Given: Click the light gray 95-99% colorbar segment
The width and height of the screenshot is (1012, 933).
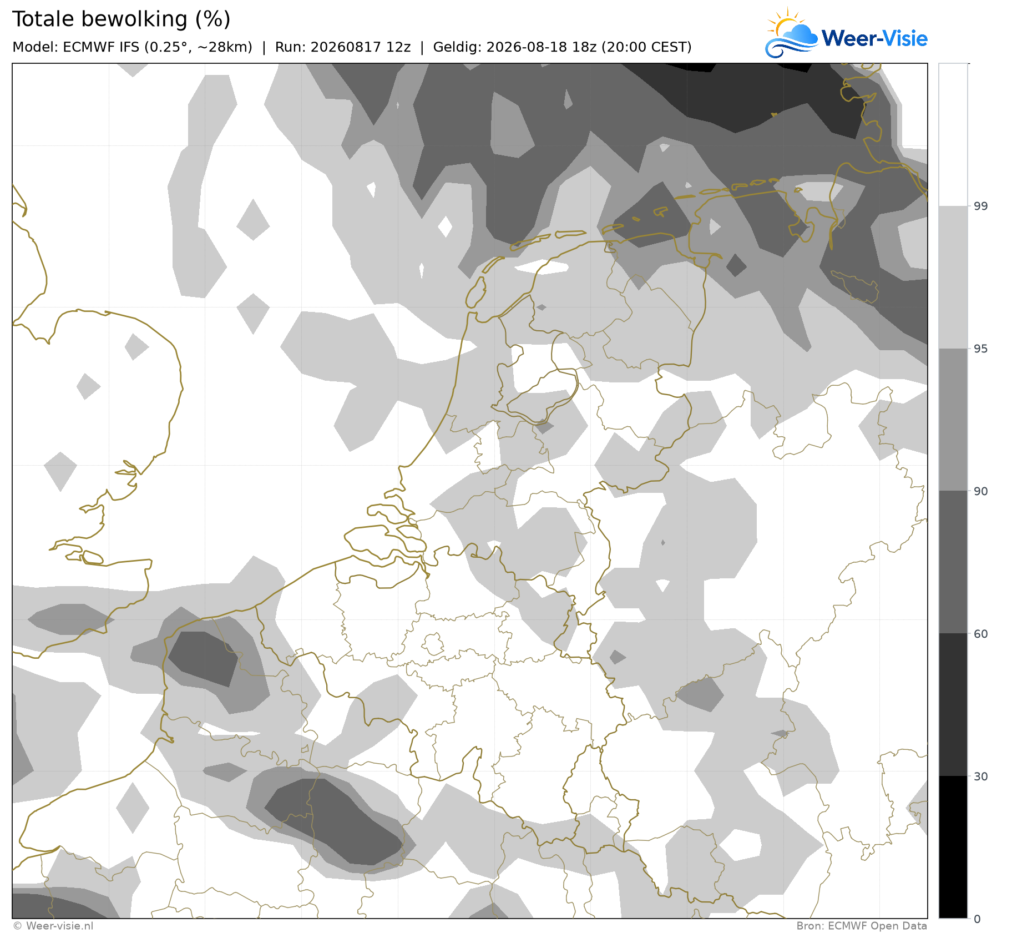Looking at the screenshot, I should [953, 278].
